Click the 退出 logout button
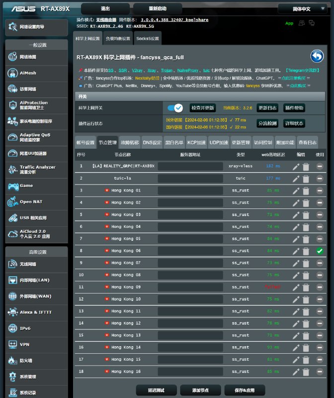Image resolution: width=334 pixels, height=398 pixels. (105, 8)
